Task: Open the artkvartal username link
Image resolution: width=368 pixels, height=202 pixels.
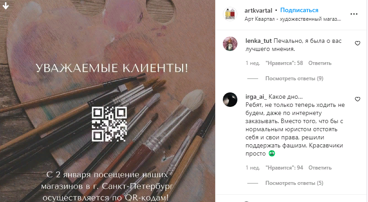Action: tap(258, 10)
